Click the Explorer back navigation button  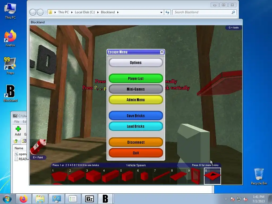tap(33, 12)
